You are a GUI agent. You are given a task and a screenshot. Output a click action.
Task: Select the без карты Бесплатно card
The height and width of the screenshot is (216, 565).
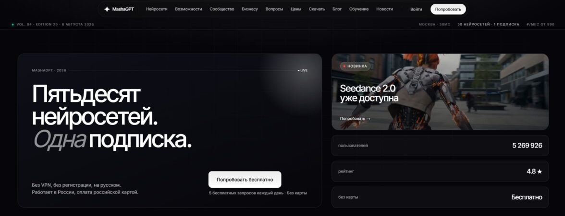pyautogui.click(x=440, y=197)
